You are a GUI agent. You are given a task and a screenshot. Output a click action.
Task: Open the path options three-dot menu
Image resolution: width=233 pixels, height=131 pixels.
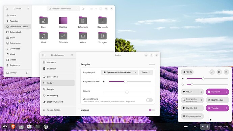coord(77,9)
